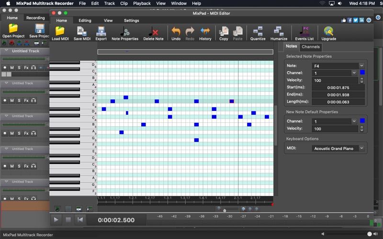The width and height of the screenshot is (383, 239).
Task: Click the selected note channel color swatch
Action: pos(362,73)
